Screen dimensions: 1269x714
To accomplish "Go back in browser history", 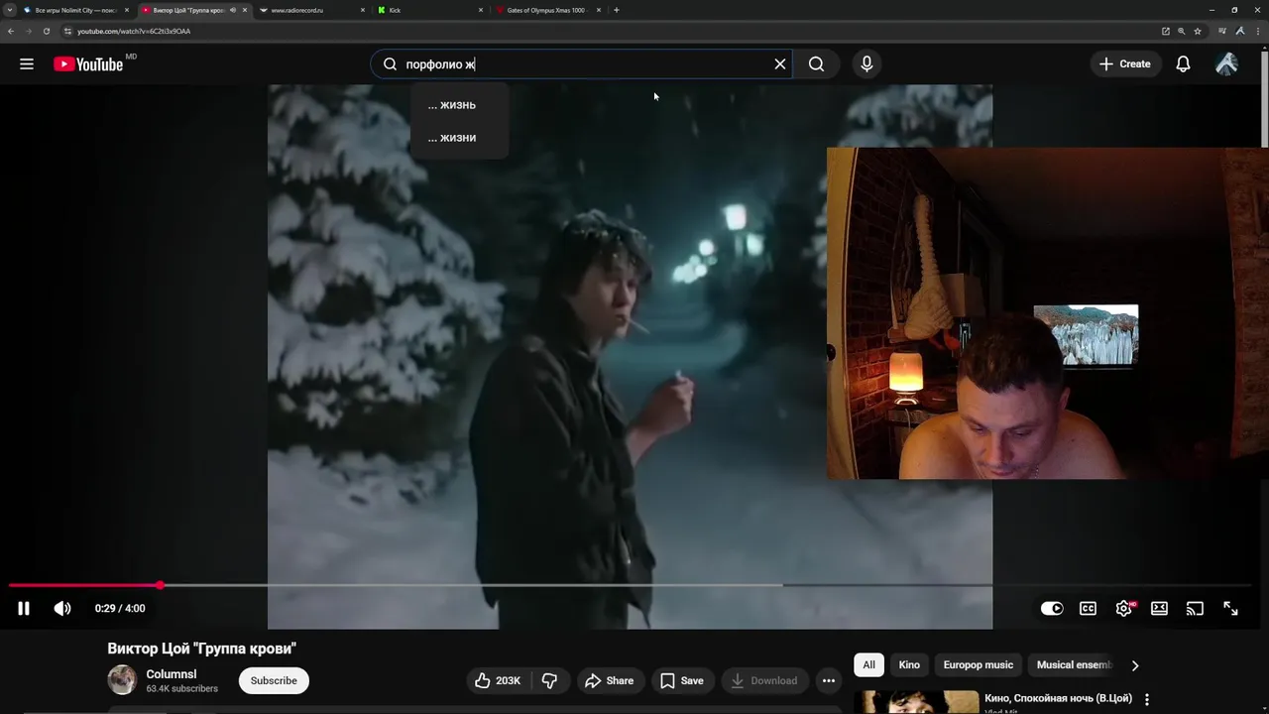I will point(11,31).
